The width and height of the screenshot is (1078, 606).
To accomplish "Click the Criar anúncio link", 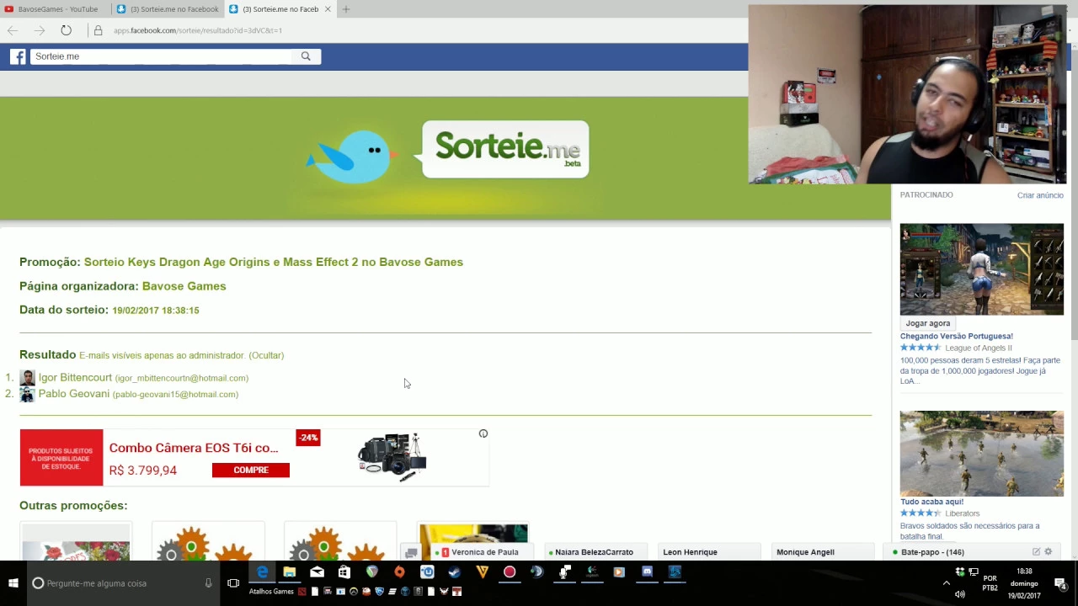I will (1040, 195).
